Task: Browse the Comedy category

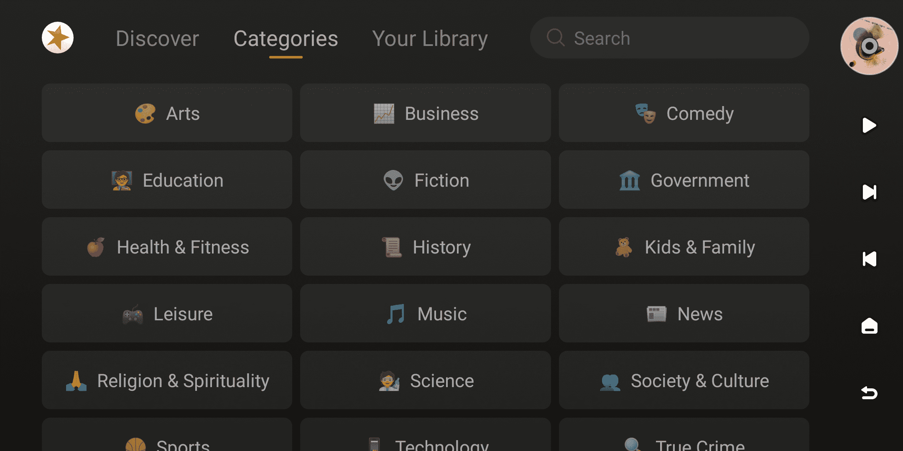Action: point(684,113)
